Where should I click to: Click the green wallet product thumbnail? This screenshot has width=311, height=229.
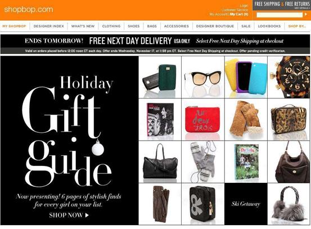coord(160,77)
